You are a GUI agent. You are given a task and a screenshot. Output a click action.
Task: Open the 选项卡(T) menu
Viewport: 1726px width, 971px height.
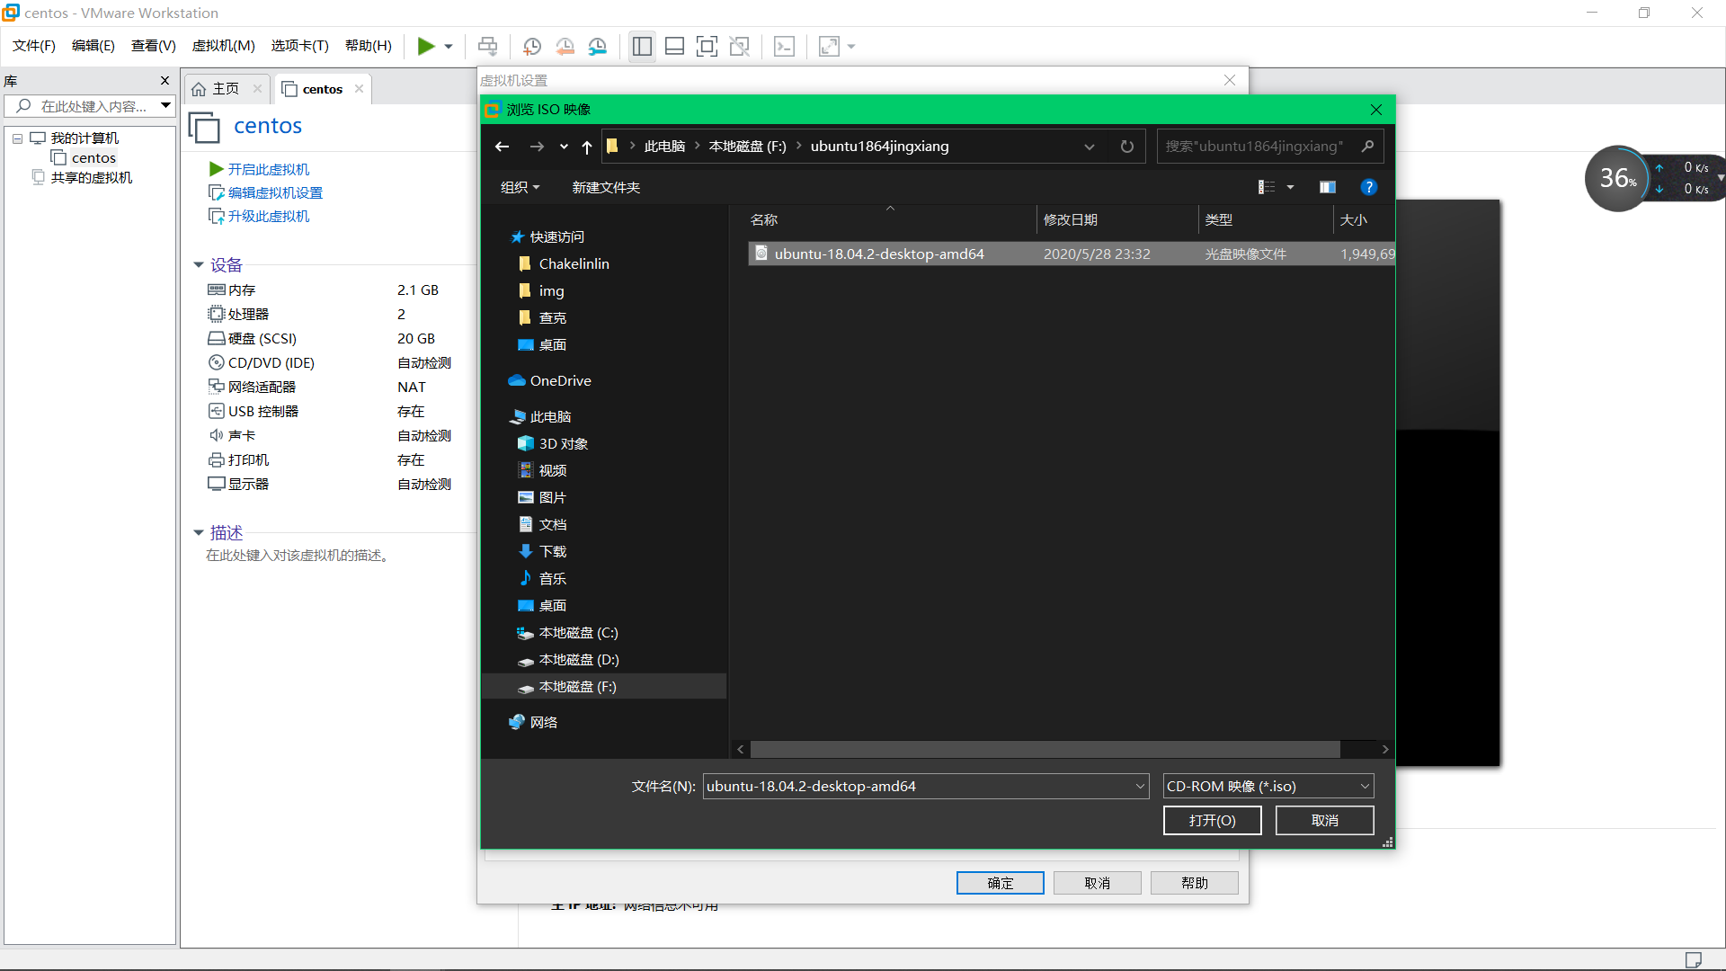click(300, 46)
